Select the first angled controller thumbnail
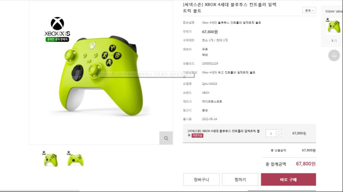The image size is (343, 192). pos(51,159)
